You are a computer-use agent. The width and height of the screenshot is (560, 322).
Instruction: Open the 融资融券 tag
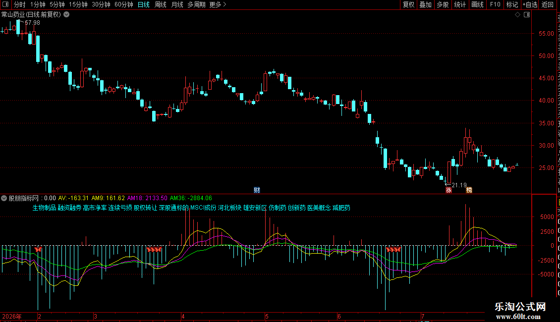click(x=70, y=208)
